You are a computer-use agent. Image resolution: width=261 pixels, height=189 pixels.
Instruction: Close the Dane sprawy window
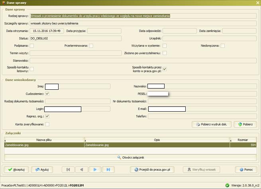[258, 3]
